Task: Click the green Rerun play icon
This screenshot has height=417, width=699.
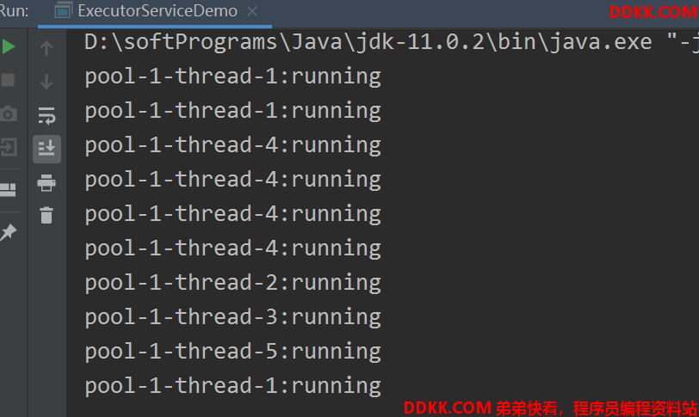Action: pos(8,46)
